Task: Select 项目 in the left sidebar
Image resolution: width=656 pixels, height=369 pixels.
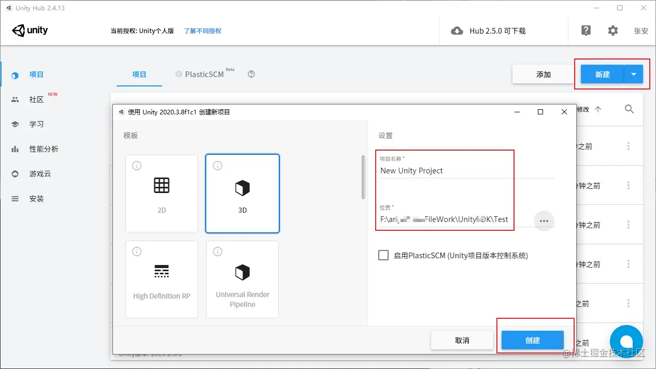Action: point(37,75)
